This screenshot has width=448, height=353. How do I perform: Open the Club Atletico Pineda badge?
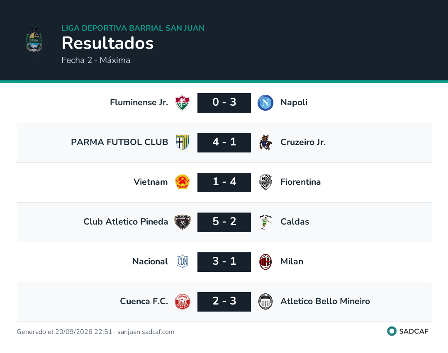click(x=182, y=222)
